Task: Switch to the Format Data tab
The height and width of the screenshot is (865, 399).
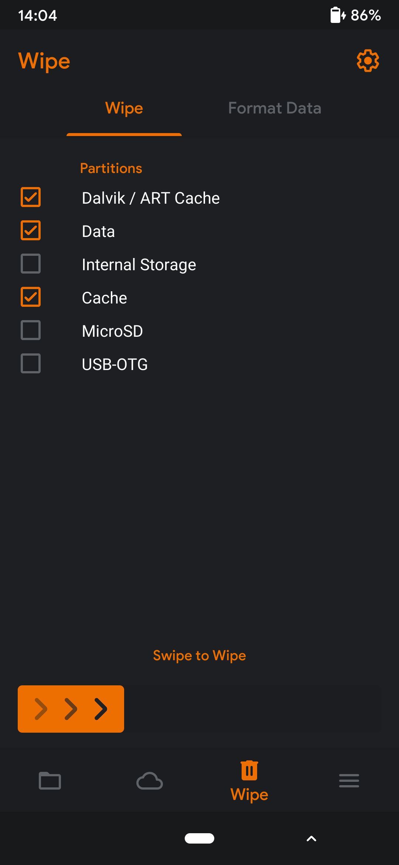Action: pyautogui.click(x=274, y=108)
